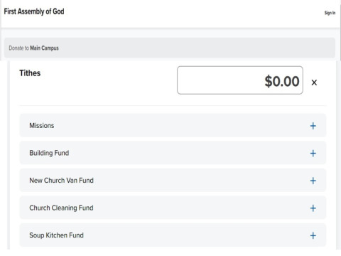341x256 pixels.
Task: Select the Missions fund label
Action: pos(42,125)
